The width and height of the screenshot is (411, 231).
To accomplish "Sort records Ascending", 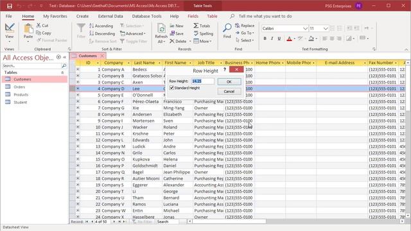I will pos(101,26).
